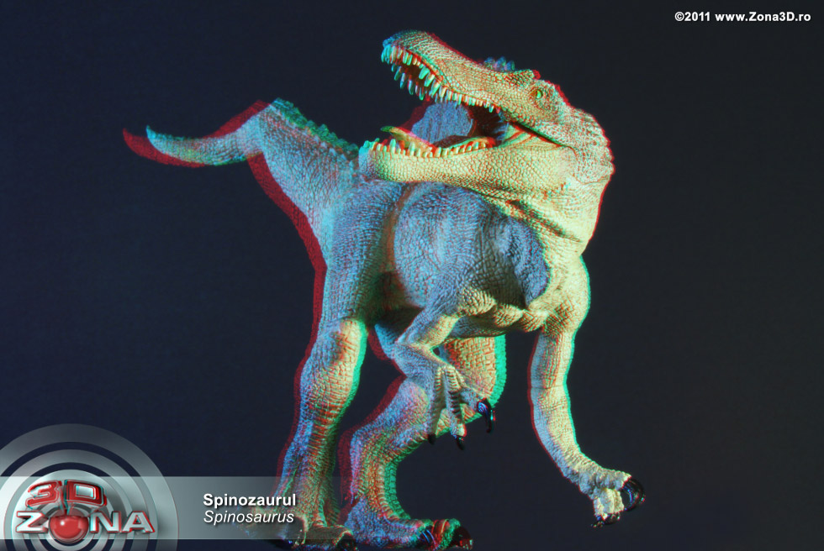The image size is (824, 551).
Task: Click the '©2011 www.Zona3D.ro' copyright text
Action: [x=742, y=17]
